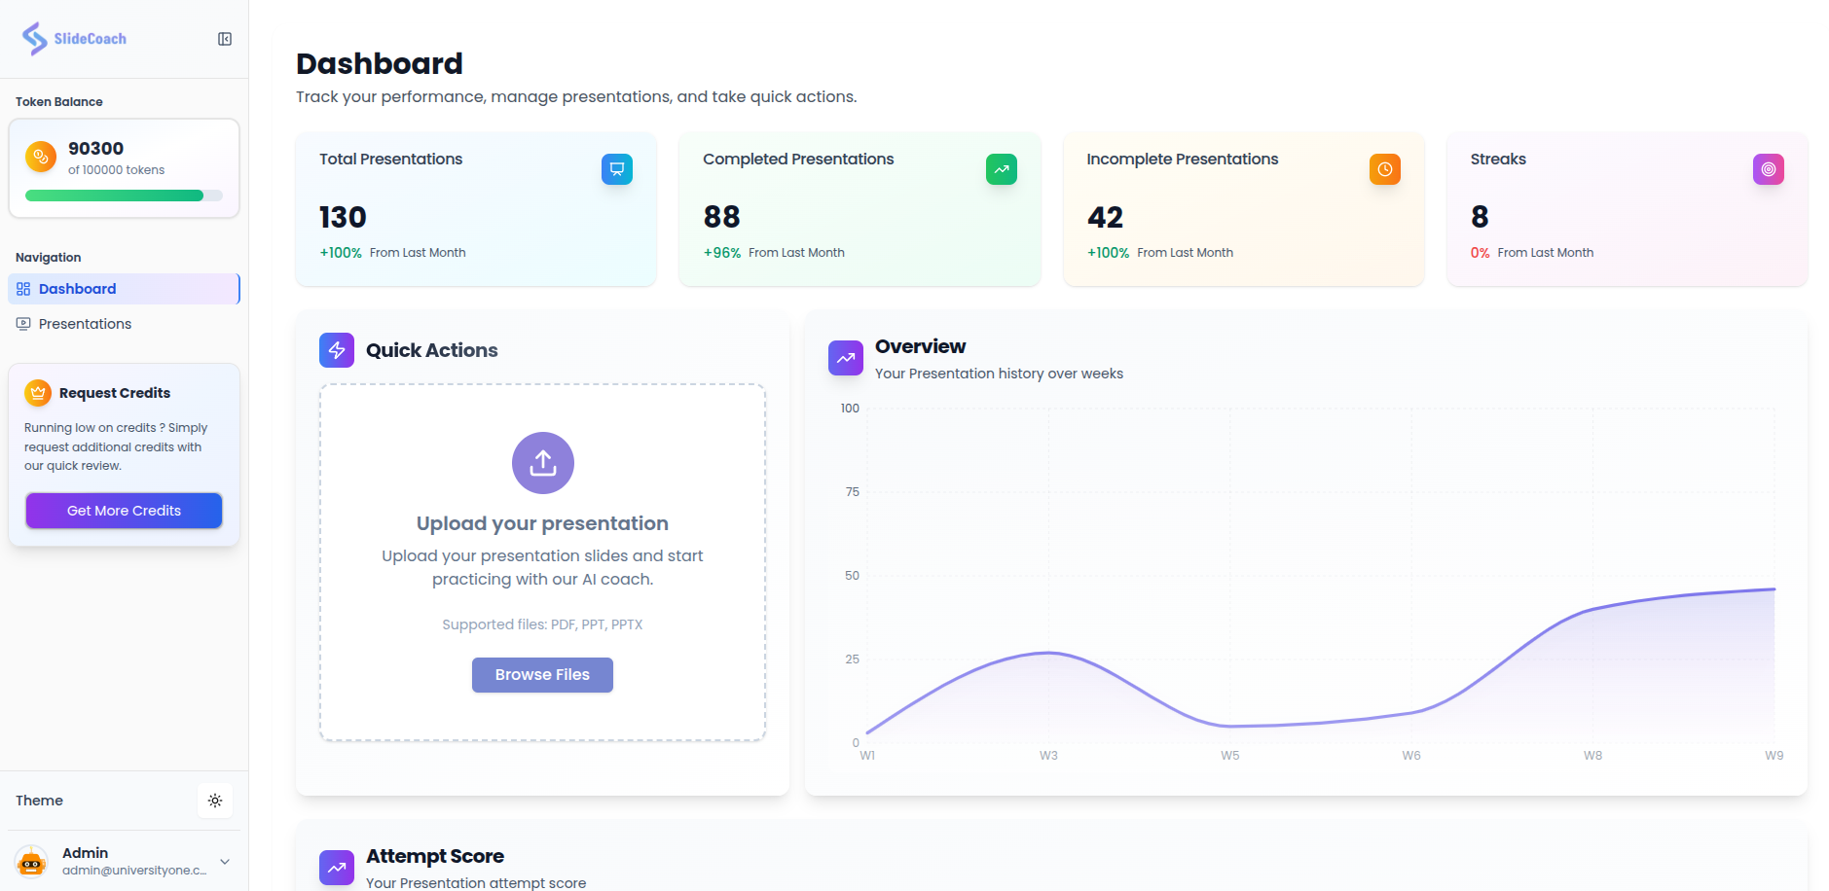Screen dimensions: 1829x891
Task: Toggle the light/dark theme
Action: coord(215,801)
